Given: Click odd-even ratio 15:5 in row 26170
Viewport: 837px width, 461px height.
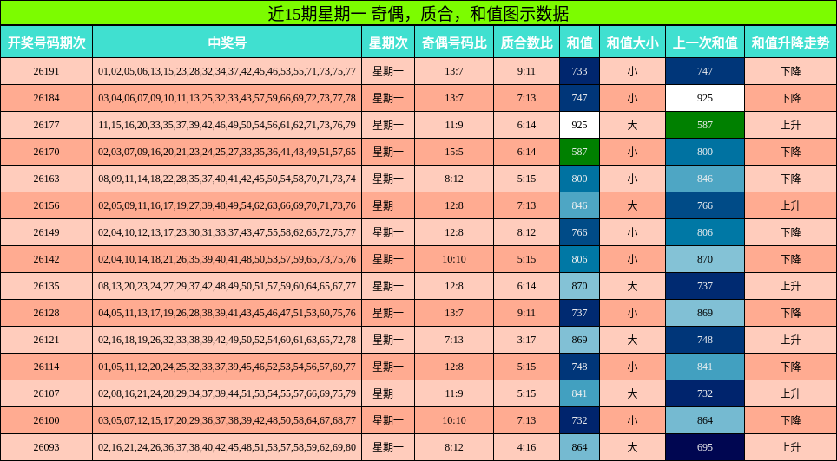Looking at the screenshot, I should 454,152.
